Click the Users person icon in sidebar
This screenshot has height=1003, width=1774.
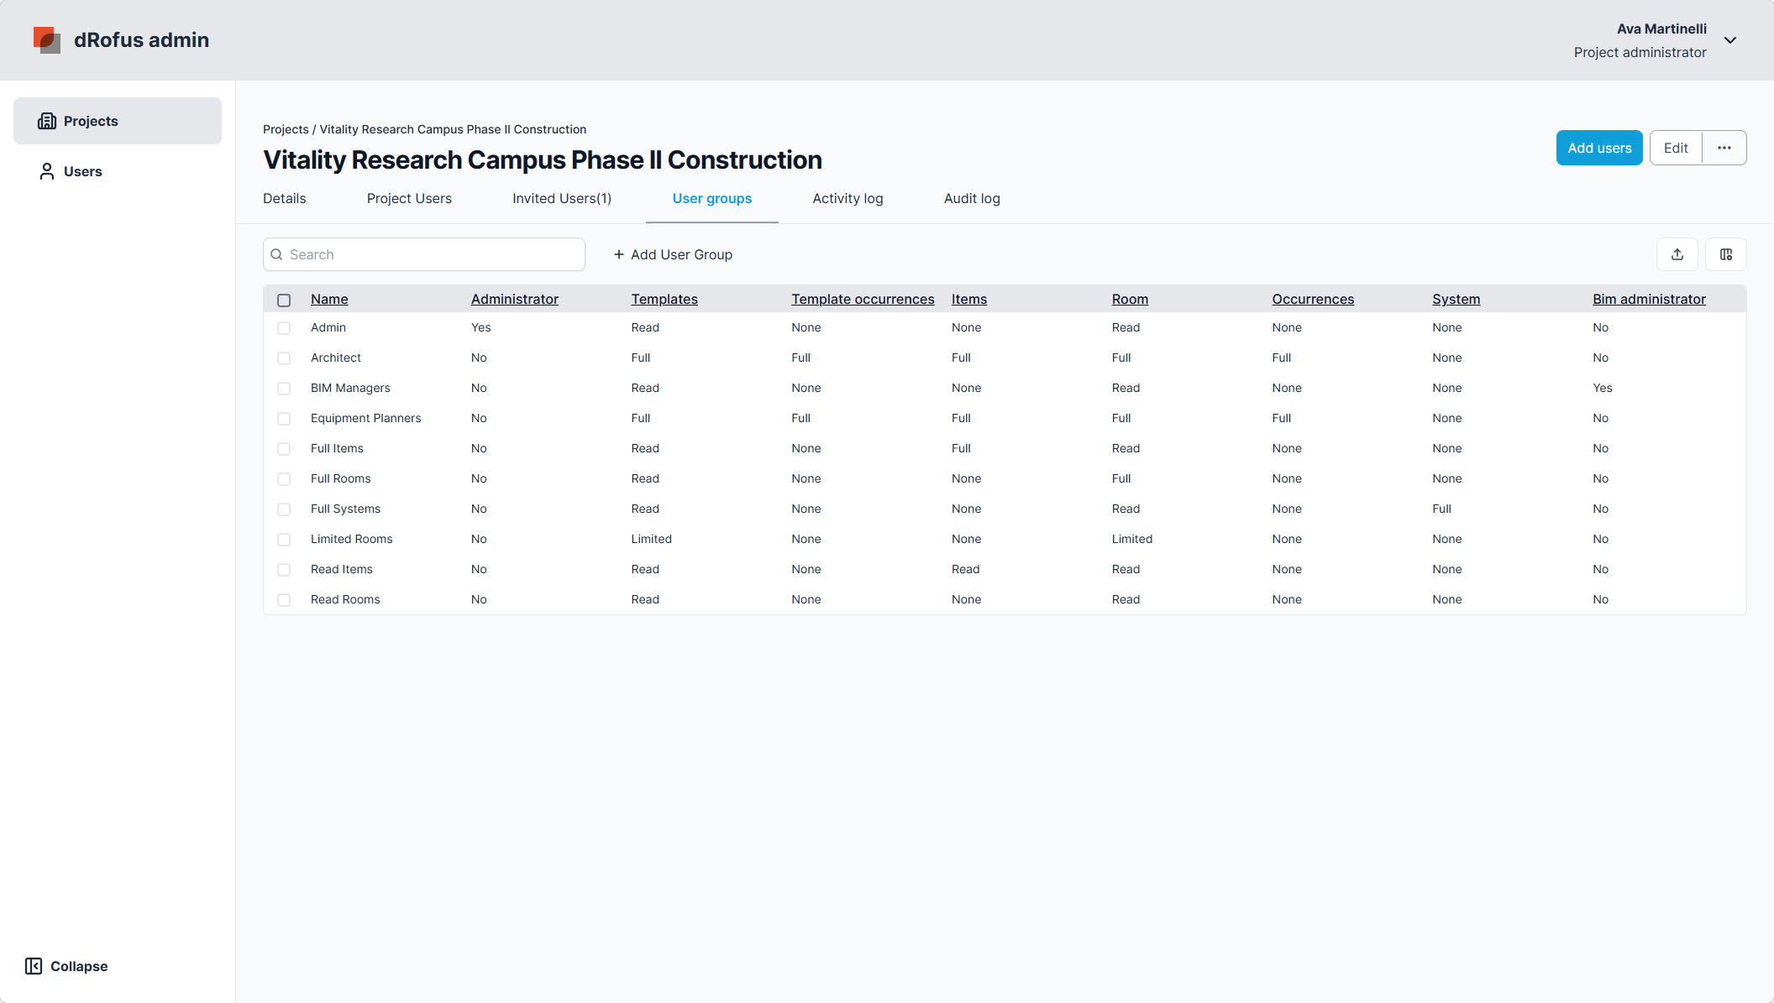coord(47,171)
